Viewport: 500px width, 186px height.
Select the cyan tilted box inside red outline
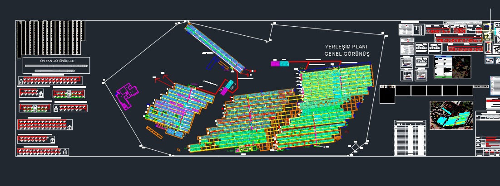pyautogui.click(x=231, y=85)
